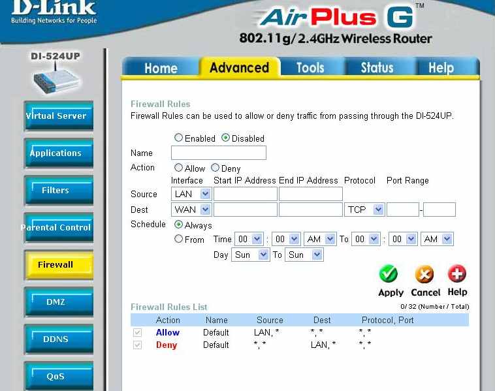Click the D-Link logo
495x391 pixels.
(x=54, y=12)
